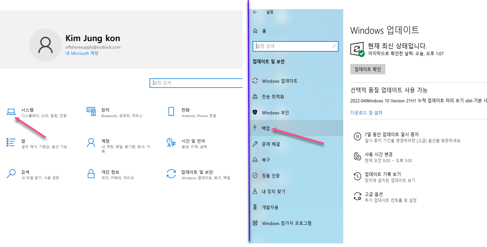Click the 문제 해결 wrench icon
Image resolution: width=487 pixels, height=247 pixels.
(255, 144)
